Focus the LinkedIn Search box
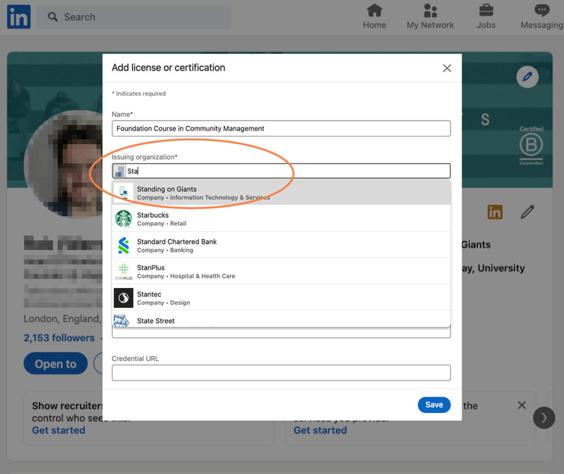The image size is (564, 474). point(134,17)
